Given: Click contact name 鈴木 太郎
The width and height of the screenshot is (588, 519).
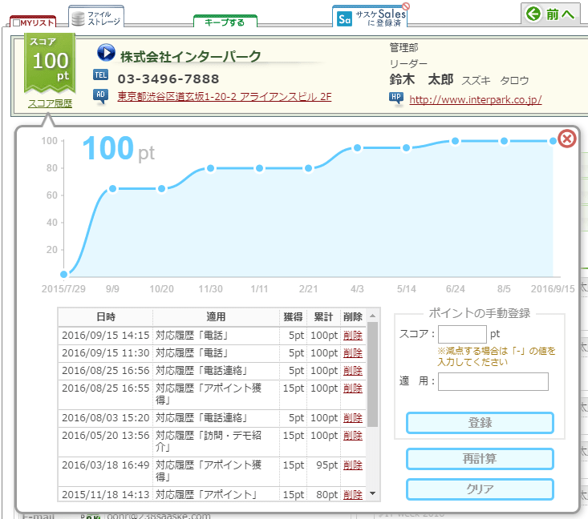Looking at the screenshot, I should click(421, 79).
